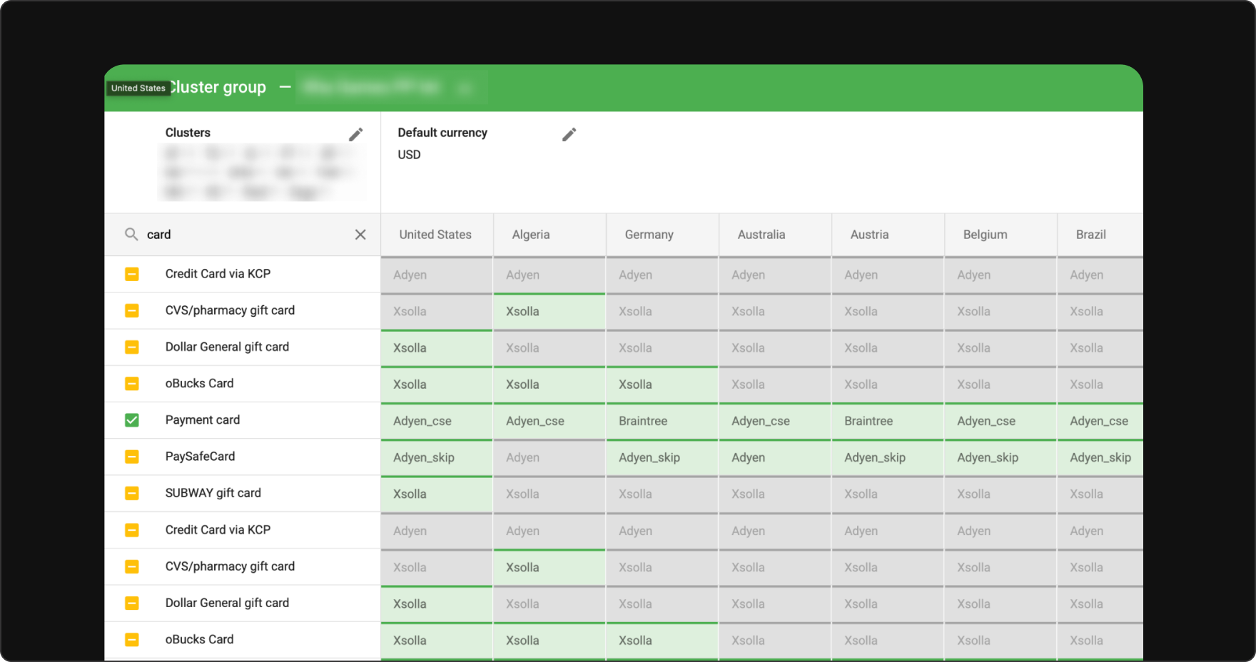
Task: Select the Algeria column header
Action: coord(530,234)
